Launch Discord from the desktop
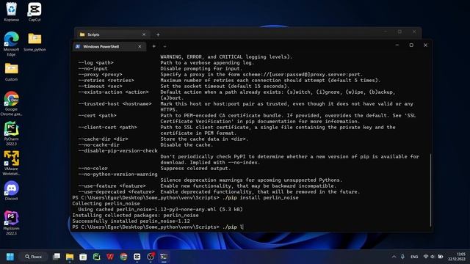Viewport: 470px width, 264px height. point(12,191)
